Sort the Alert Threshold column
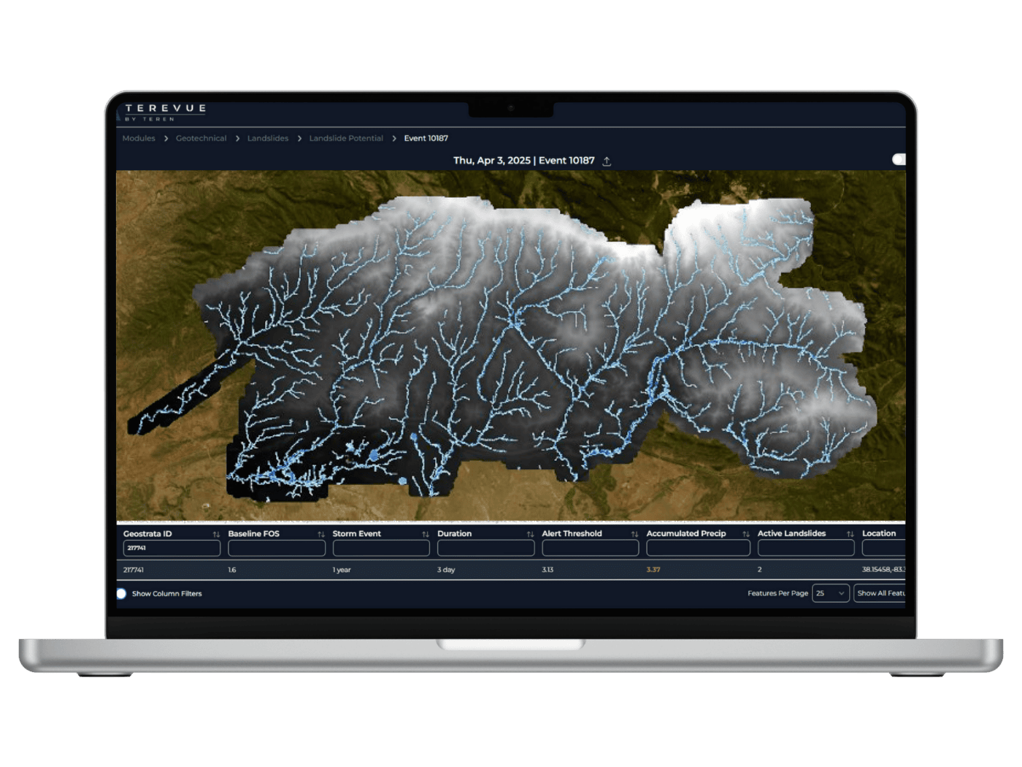Image resolution: width=1022 pixels, height=767 pixels. pyautogui.click(x=634, y=535)
